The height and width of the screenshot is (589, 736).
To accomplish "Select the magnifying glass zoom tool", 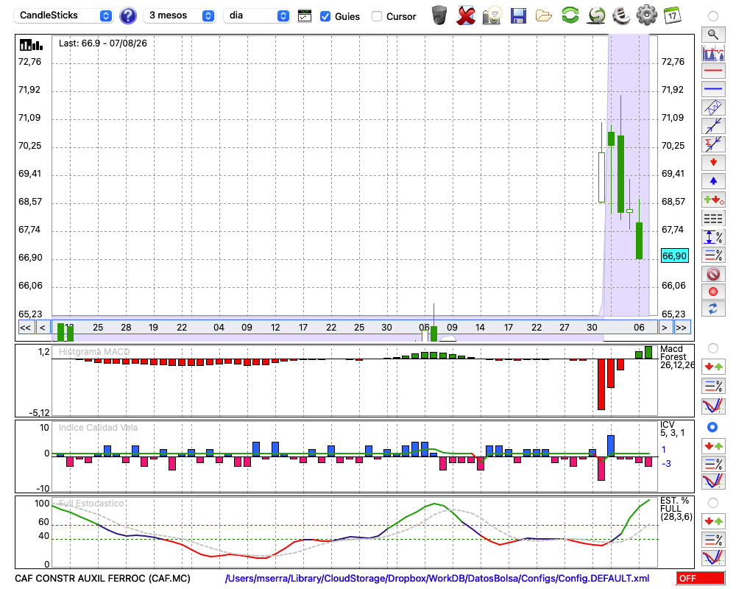I will [x=713, y=35].
